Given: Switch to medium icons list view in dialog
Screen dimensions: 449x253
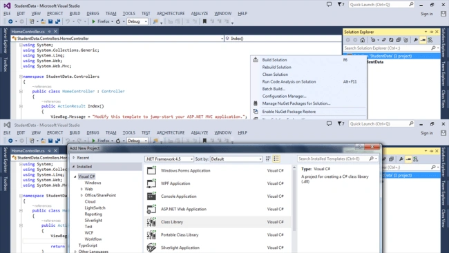Looking at the screenshot, I should tap(276, 159).
